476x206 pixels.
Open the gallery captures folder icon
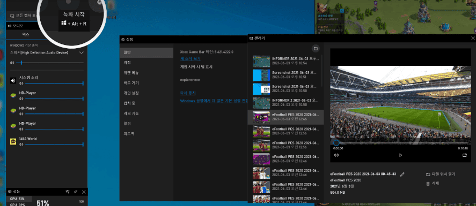click(316, 48)
